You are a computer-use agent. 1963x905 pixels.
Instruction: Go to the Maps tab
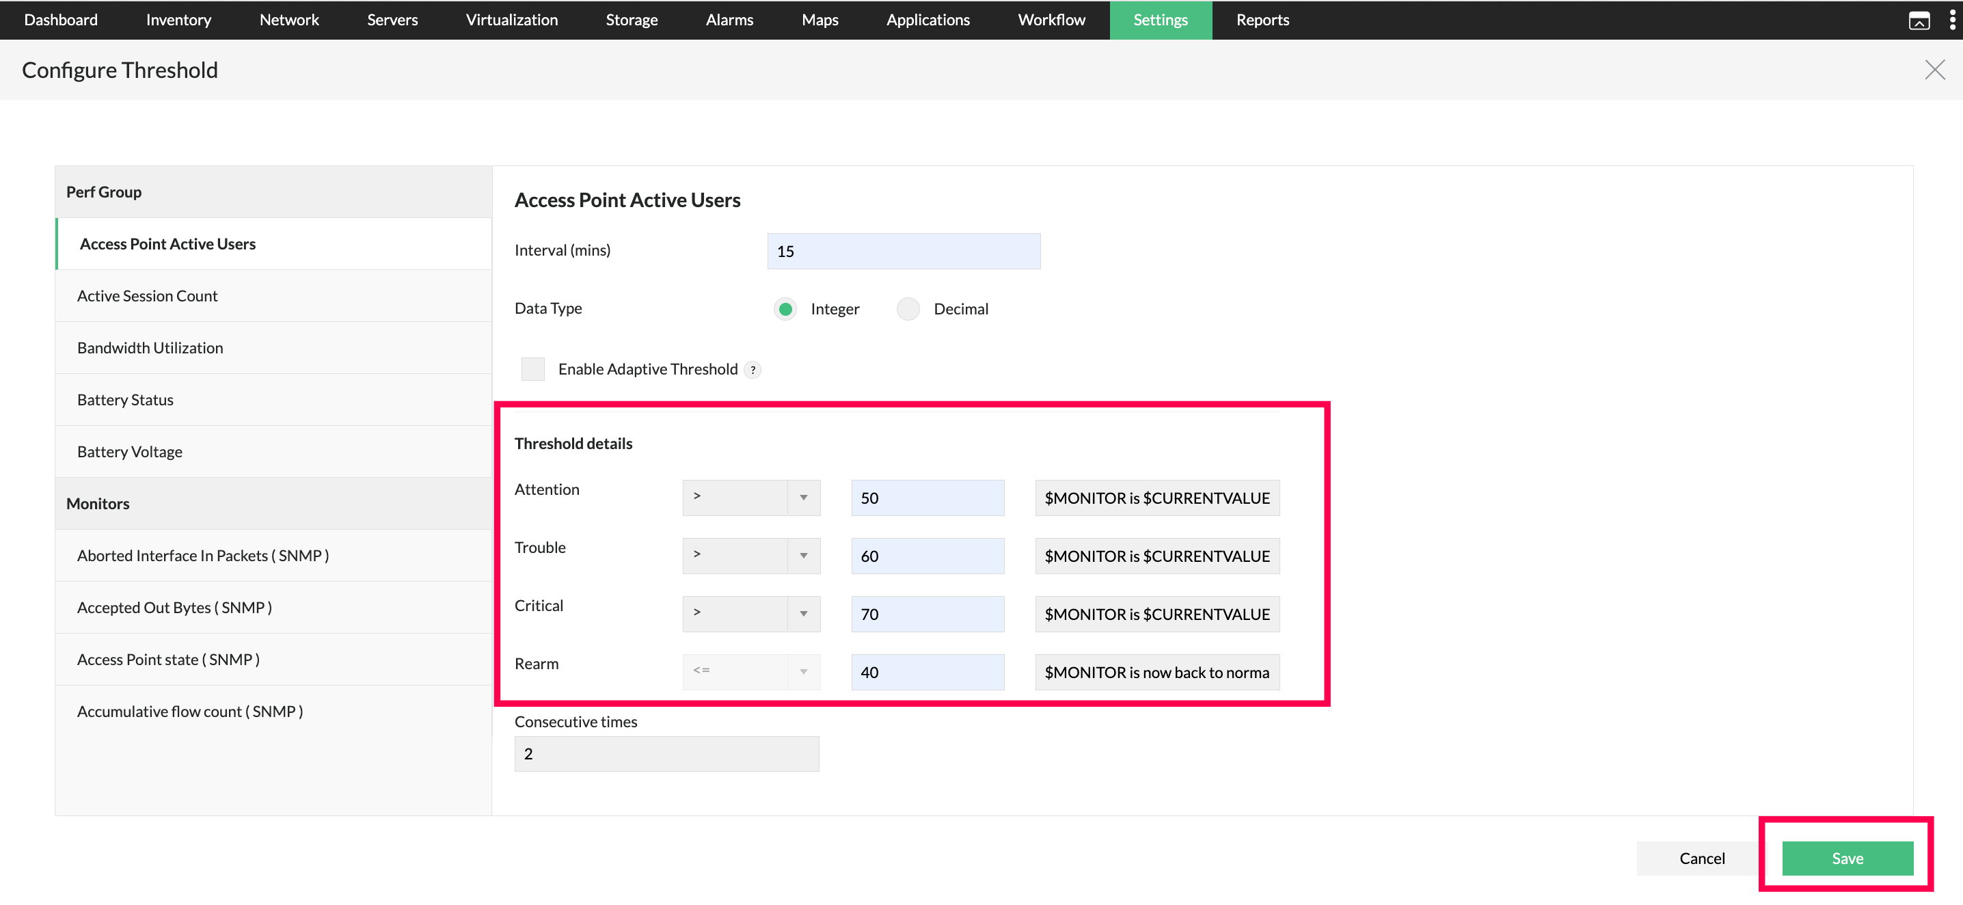pyautogui.click(x=820, y=20)
